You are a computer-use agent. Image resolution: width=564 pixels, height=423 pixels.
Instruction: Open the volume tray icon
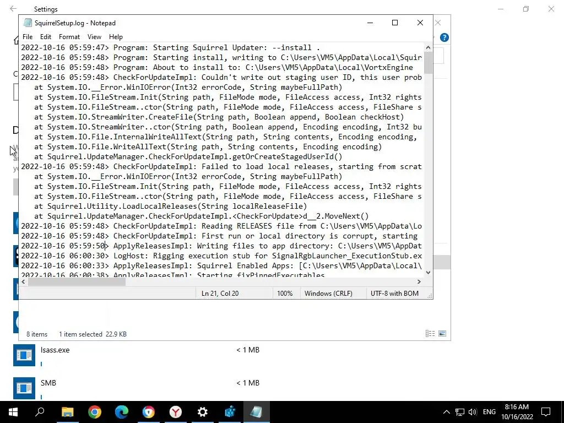pos(473,412)
